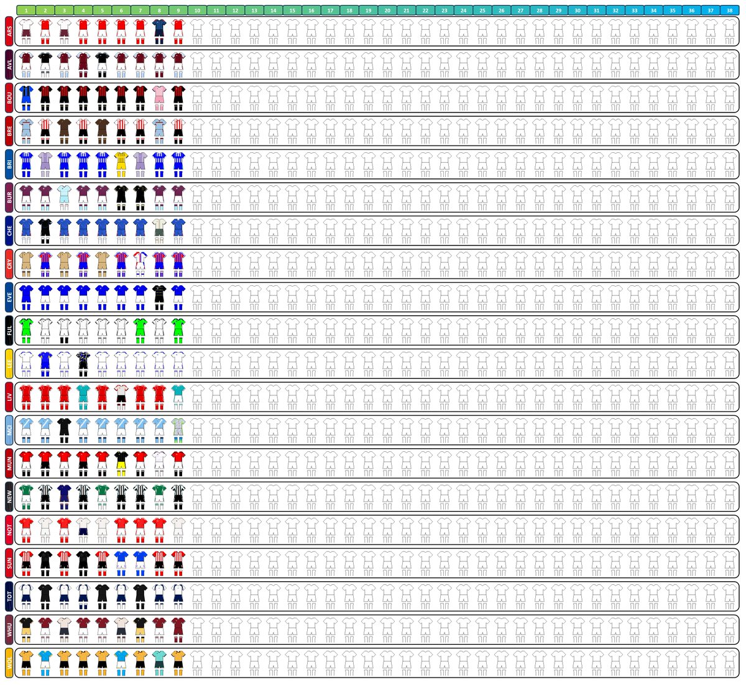
Task: Select Burnley's black kit in matchweek 6
Action: 121,198
